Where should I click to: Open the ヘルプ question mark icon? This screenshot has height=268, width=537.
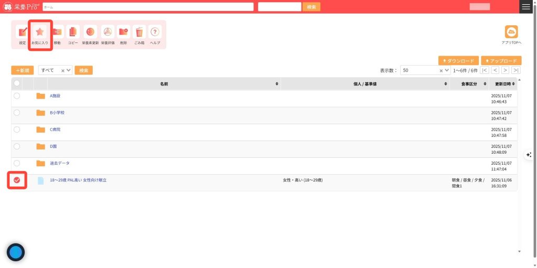coord(155,33)
